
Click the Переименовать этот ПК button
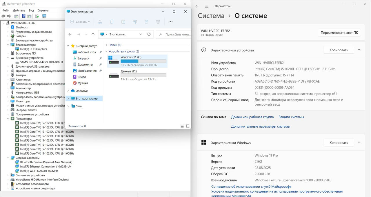339,33
